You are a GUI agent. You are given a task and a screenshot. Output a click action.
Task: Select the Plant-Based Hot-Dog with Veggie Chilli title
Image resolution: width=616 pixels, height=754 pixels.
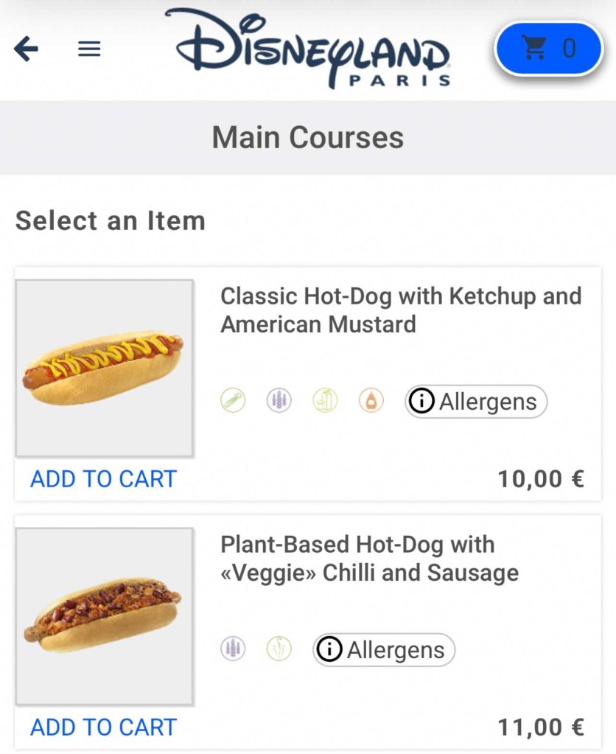(368, 559)
